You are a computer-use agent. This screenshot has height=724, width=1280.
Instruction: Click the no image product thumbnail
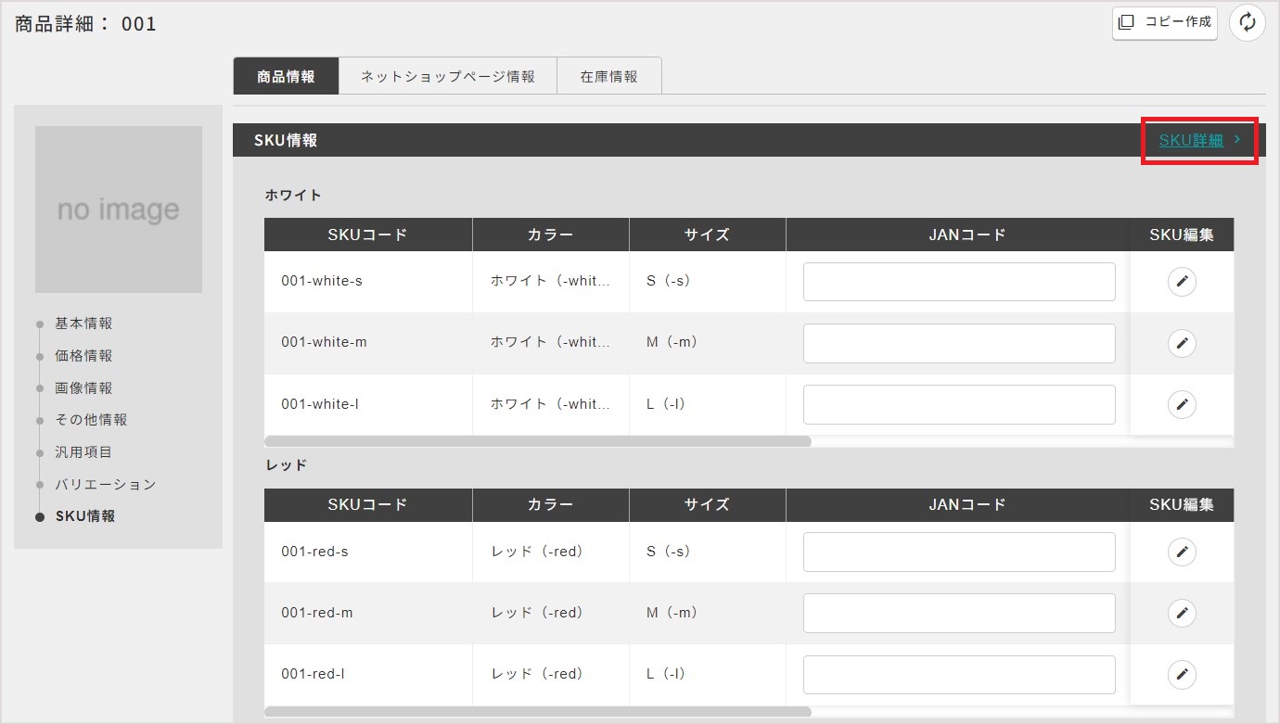[119, 210]
